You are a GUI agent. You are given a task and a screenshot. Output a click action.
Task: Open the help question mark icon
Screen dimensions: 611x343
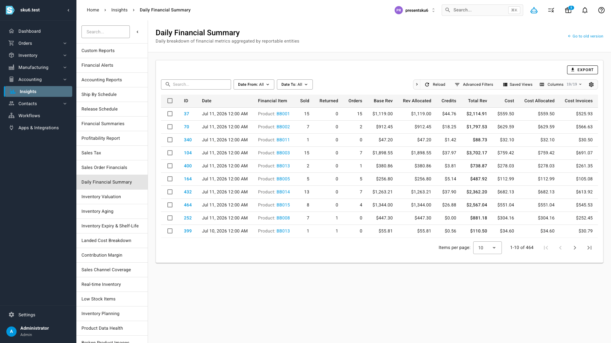(601, 10)
